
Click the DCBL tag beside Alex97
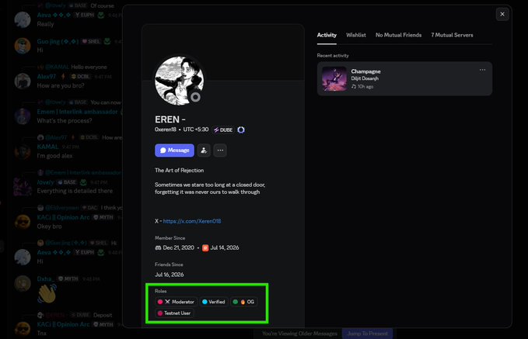(80, 77)
